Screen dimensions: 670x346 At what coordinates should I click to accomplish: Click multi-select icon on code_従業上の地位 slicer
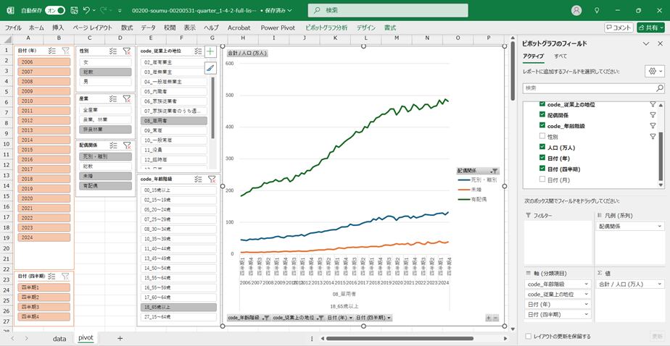coord(198,51)
